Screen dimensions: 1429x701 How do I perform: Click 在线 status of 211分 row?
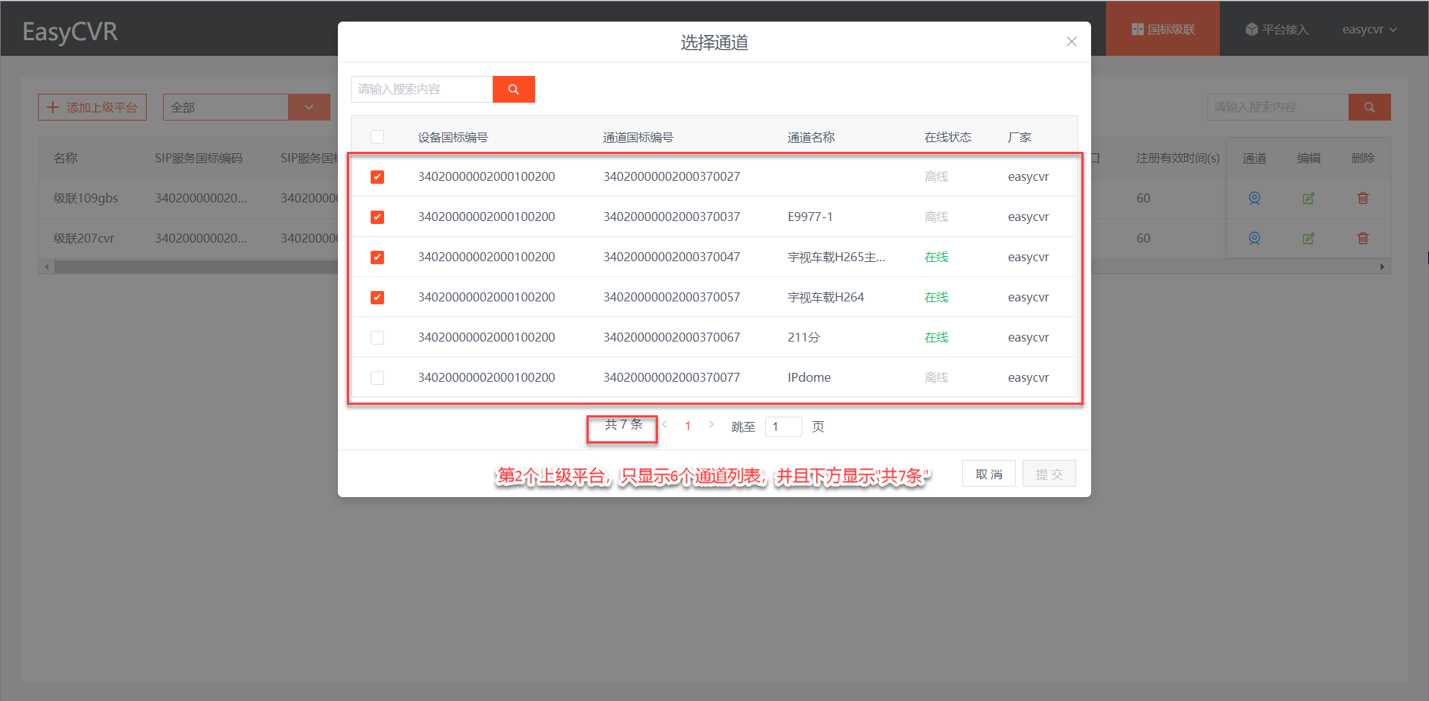pyautogui.click(x=936, y=337)
